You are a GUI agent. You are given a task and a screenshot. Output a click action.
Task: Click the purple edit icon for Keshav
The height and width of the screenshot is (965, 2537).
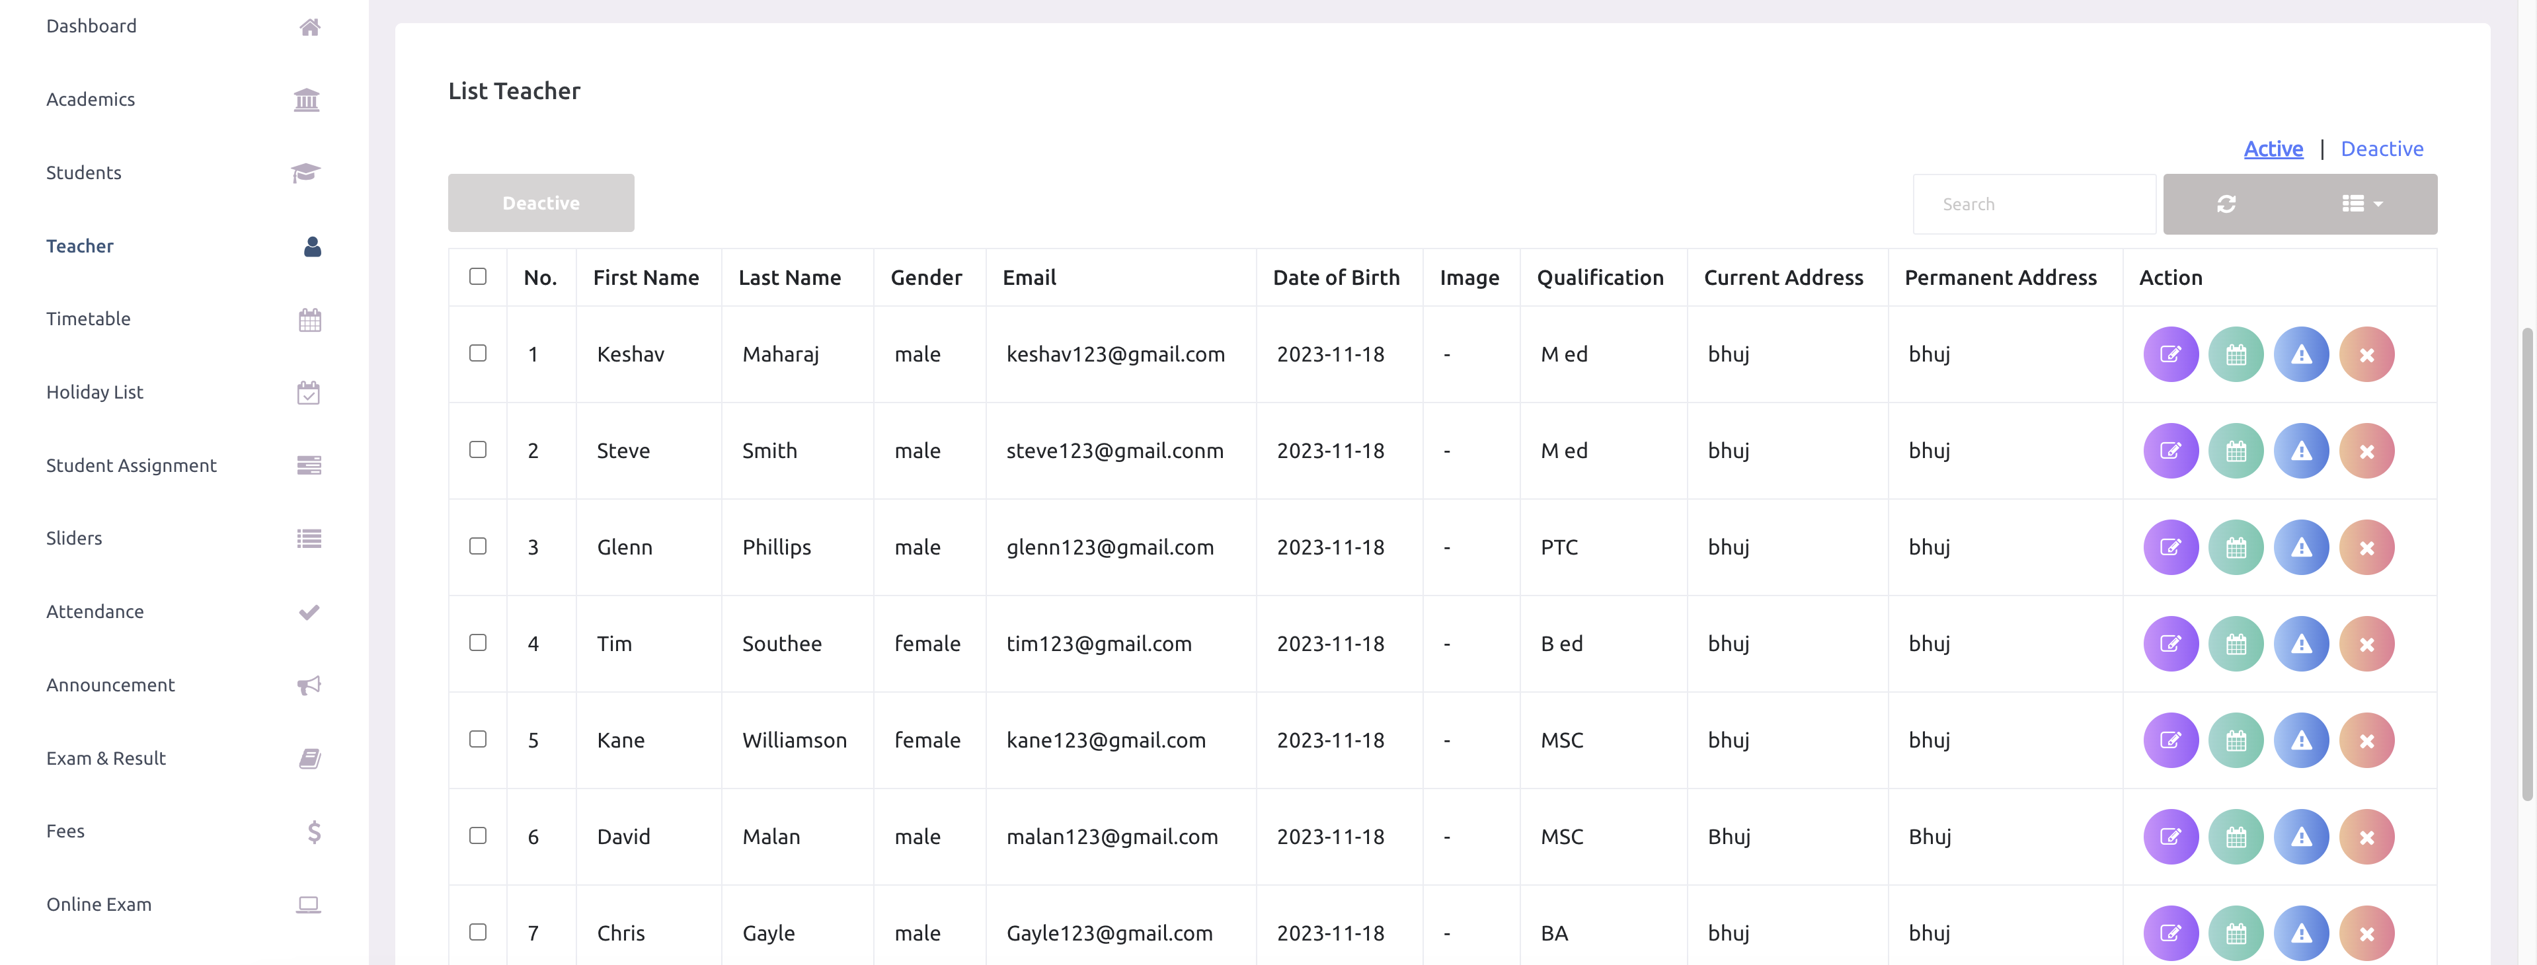pos(2169,354)
